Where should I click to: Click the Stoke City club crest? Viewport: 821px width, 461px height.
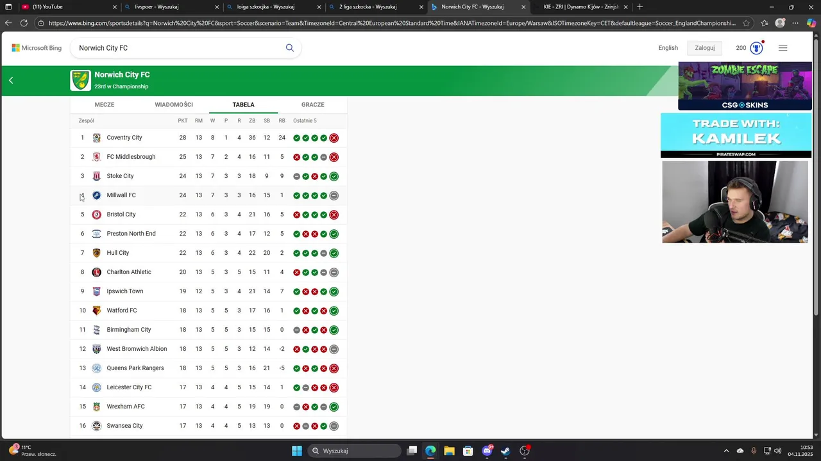(x=97, y=176)
